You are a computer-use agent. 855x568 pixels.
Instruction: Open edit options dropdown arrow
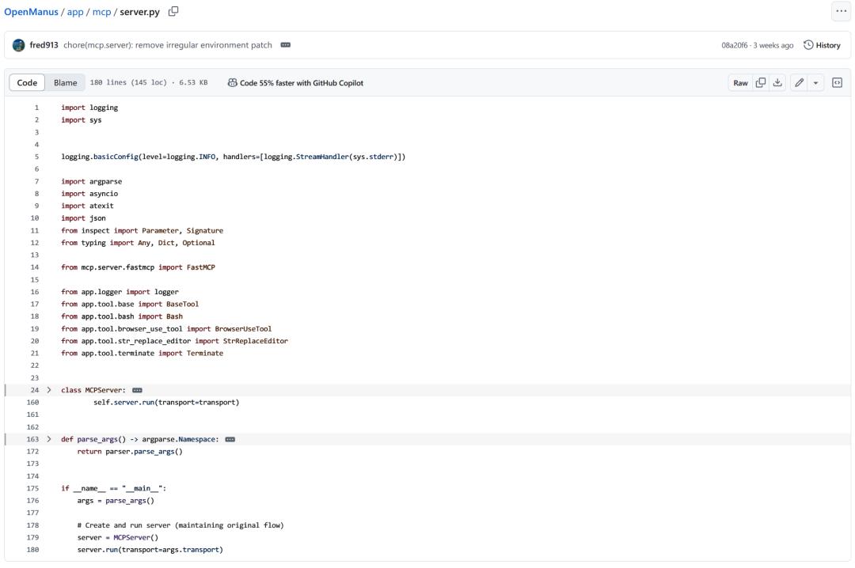click(815, 83)
